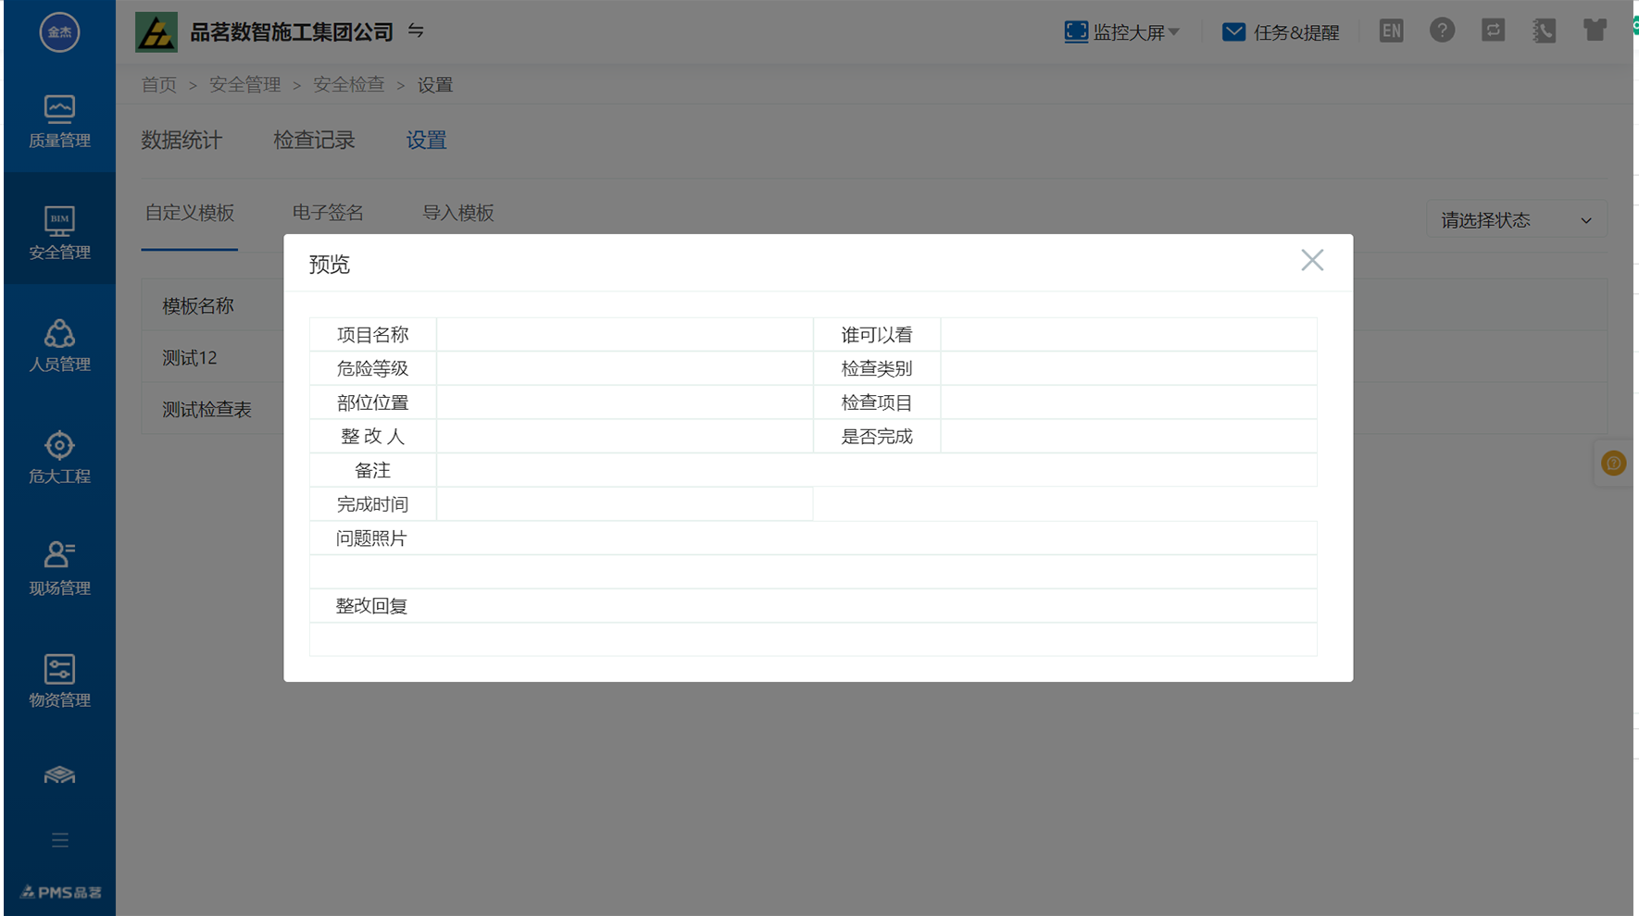Switch language with the EN icon
Viewport: 1639px width, 916px height.
point(1391,31)
